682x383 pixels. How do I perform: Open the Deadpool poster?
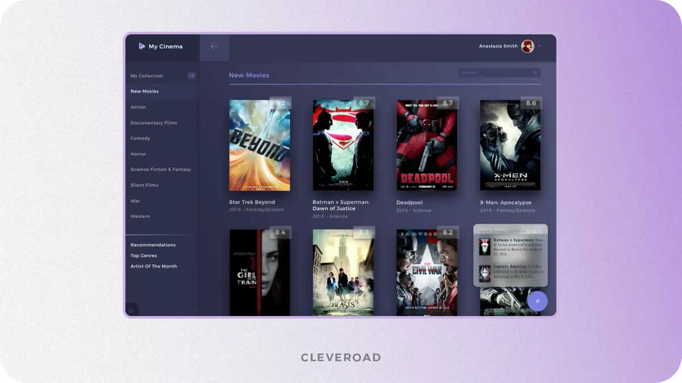click(x=427, y=145)
